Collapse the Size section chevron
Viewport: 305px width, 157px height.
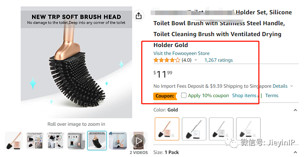[295, 152]
